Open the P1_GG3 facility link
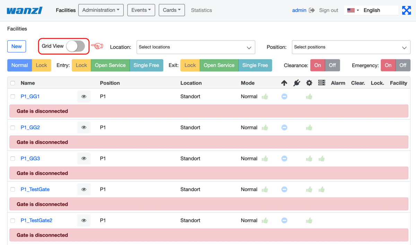 (30, 158)
